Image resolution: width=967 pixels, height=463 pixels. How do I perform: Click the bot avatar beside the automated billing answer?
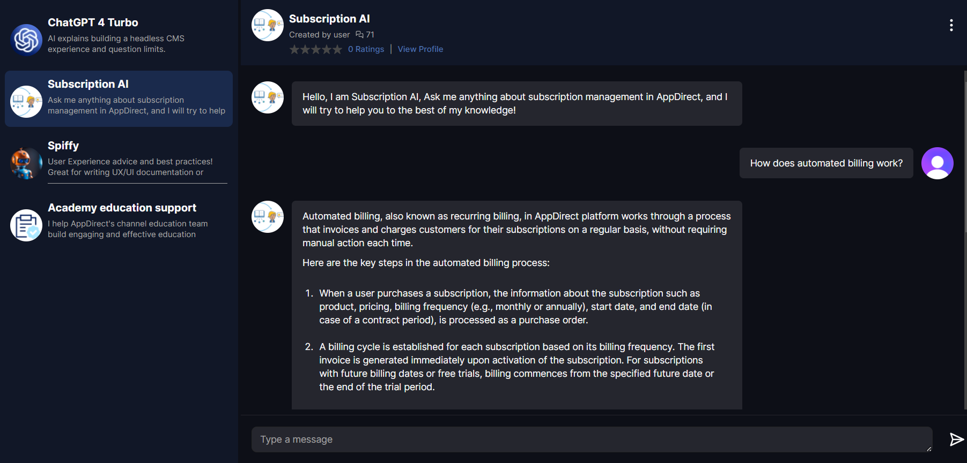268,217
